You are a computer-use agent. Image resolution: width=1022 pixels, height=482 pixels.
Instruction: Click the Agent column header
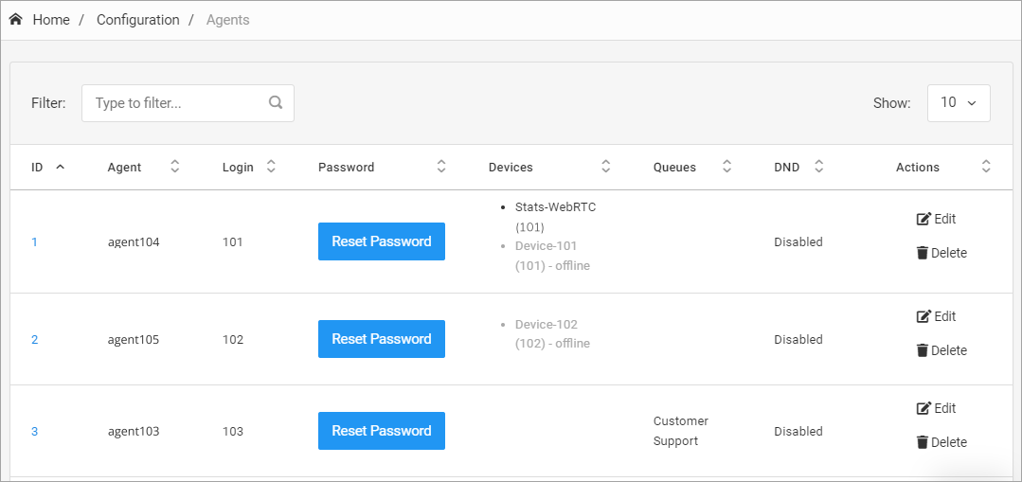tap(124, 168)
